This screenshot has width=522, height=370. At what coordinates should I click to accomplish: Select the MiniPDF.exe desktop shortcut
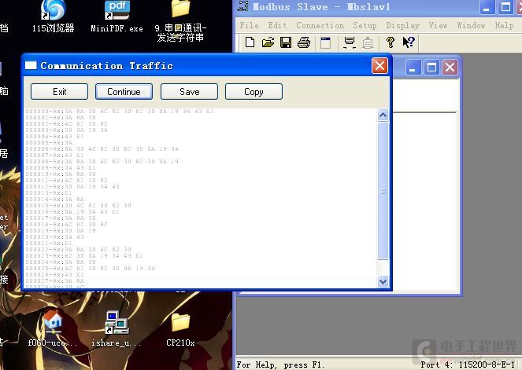click(x=117, y=16)
